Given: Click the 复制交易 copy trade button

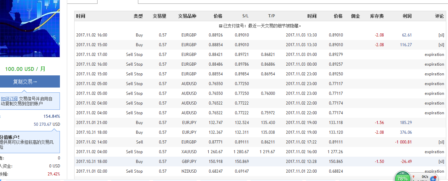Looking at the screenshot, I should point(30,82).
